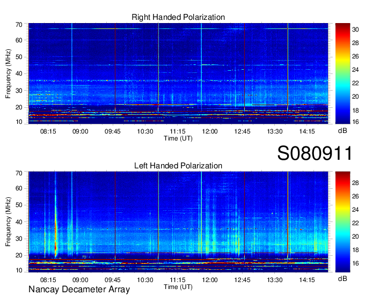365x296 pixels.
Task: Click the 'Left Handed Polarization' title
Action: point(178,166)
